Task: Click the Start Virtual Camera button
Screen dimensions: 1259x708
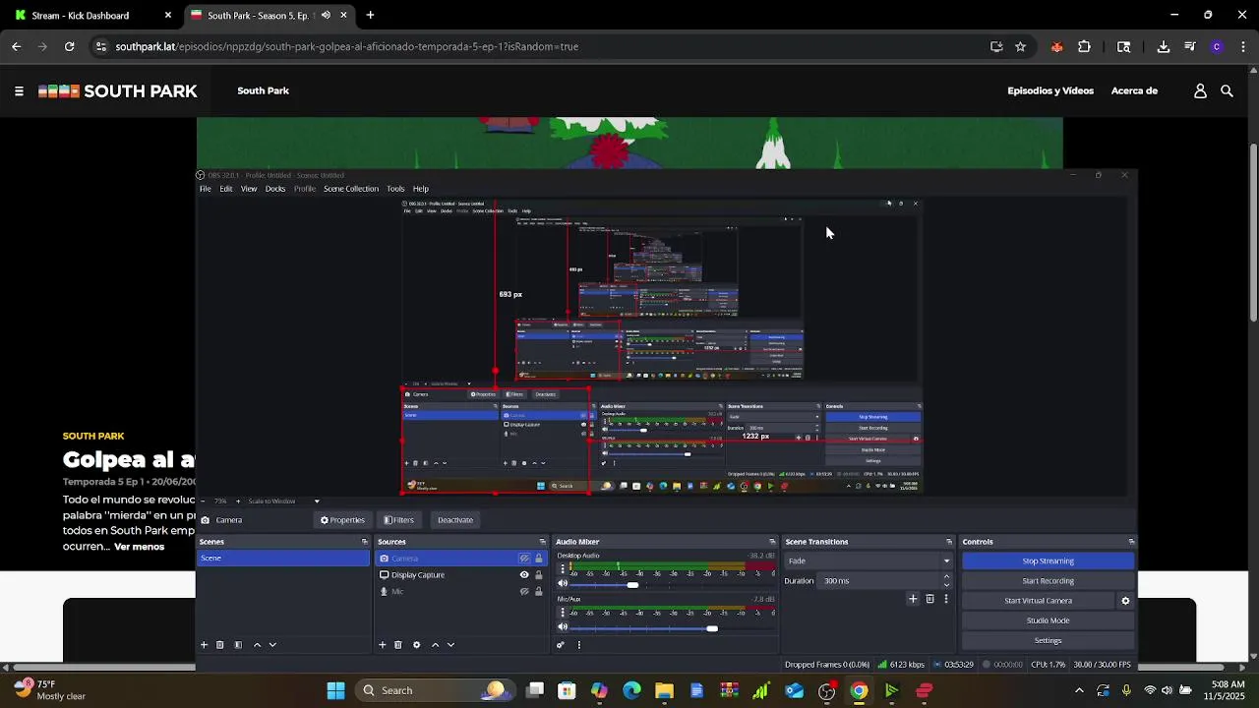Action: [1038, 601]
